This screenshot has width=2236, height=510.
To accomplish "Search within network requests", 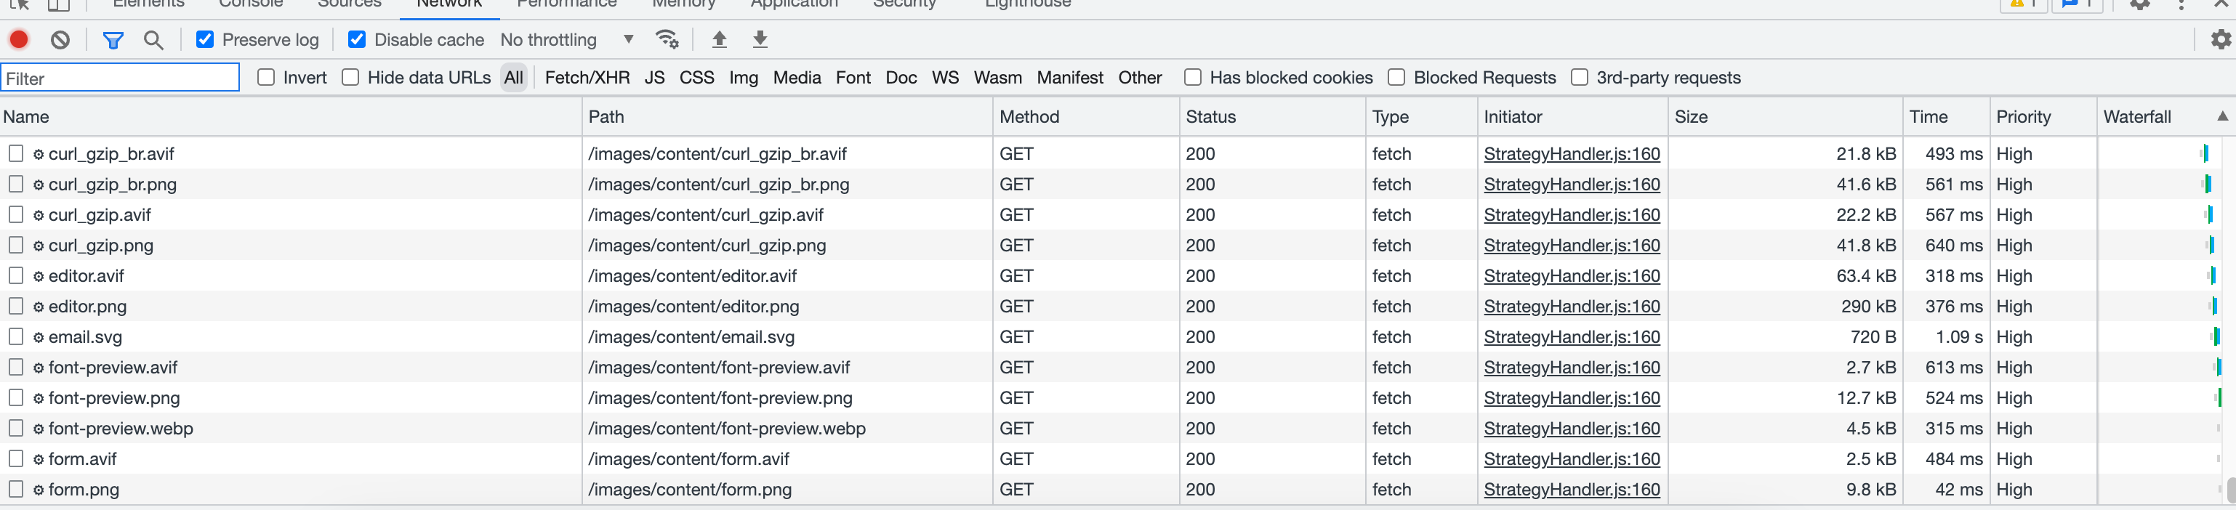I will click(x=153, y=40).
